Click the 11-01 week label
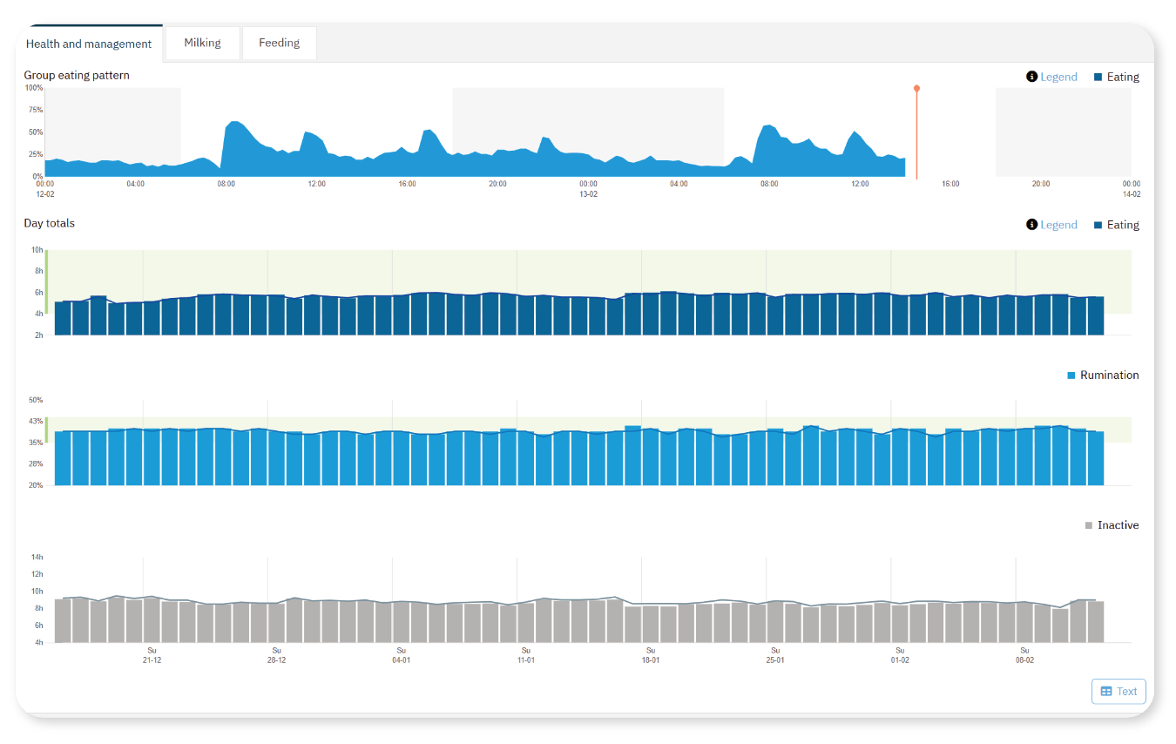This screenshot has height=744, width=1176. pyautogui.click(x=525, y=660)
